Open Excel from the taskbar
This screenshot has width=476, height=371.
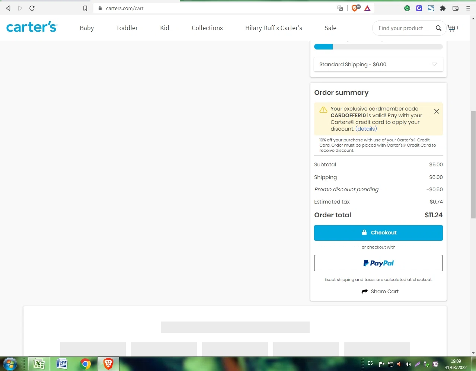pos(39,364)
